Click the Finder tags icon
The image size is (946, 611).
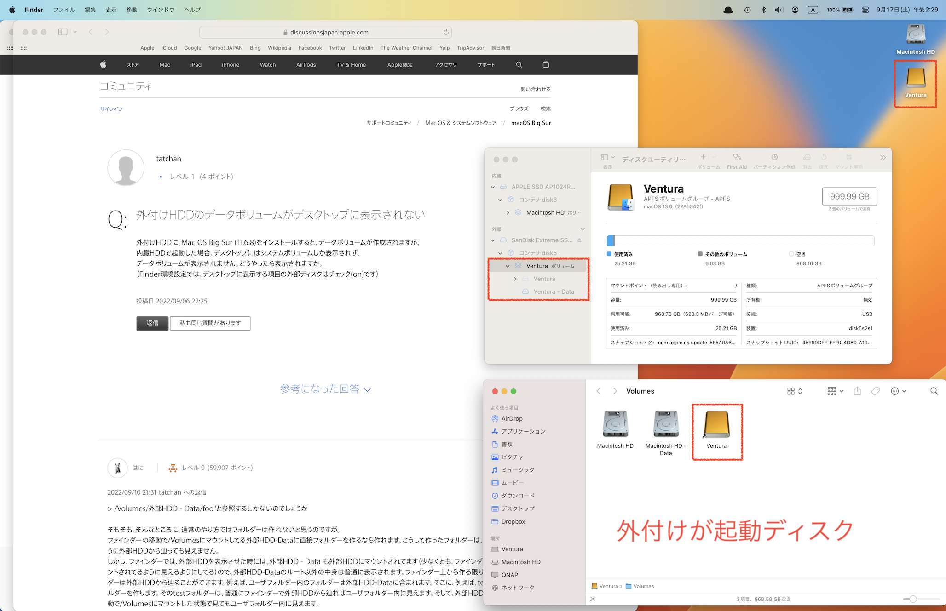tap(875, 391)
